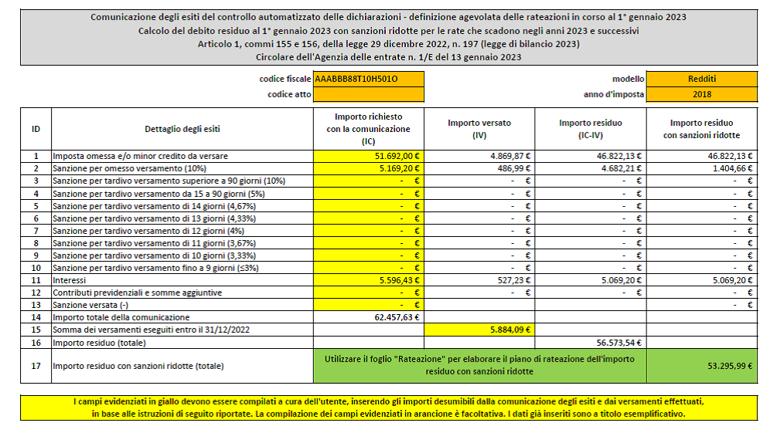Select the yellow 5.169,20 € sanzione cell
This screenshot has height=433, width=770.
[369, 167]
